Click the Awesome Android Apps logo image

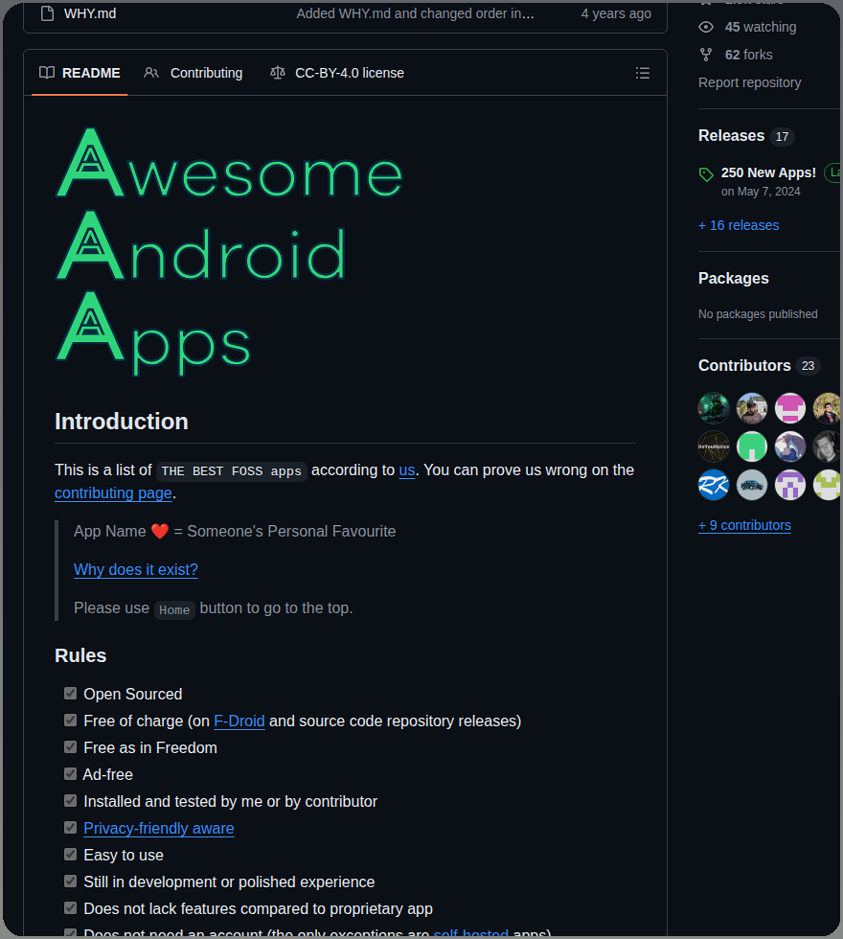(229, 251)
